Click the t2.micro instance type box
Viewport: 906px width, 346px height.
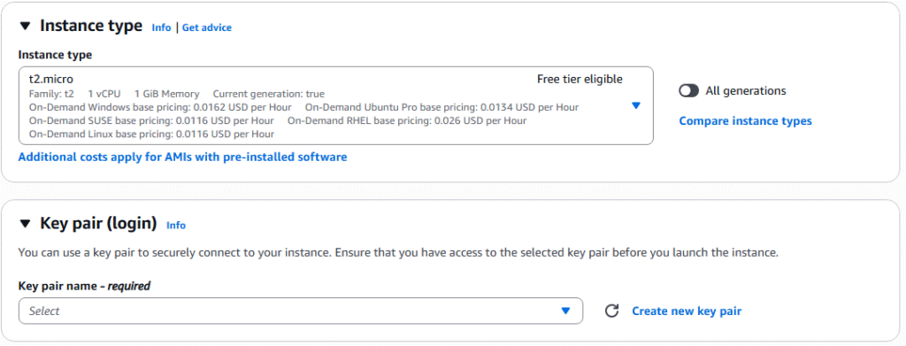[335, 105]
